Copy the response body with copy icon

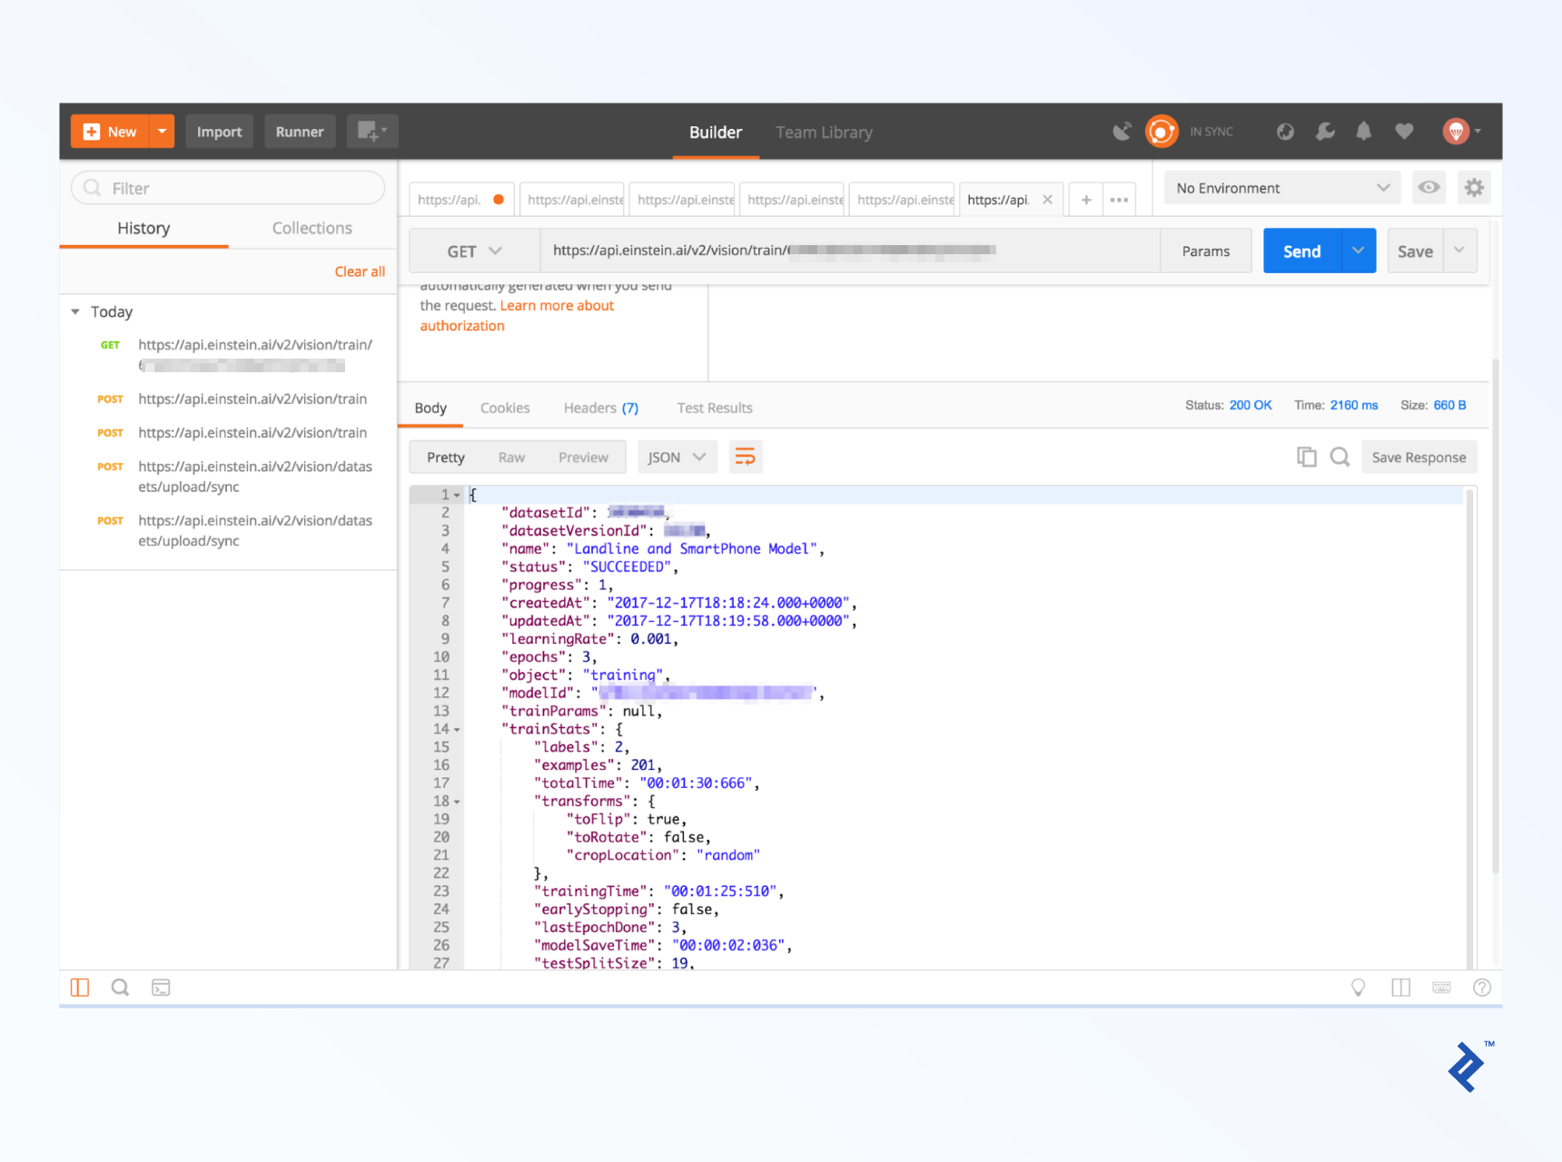coord(1307,457)
